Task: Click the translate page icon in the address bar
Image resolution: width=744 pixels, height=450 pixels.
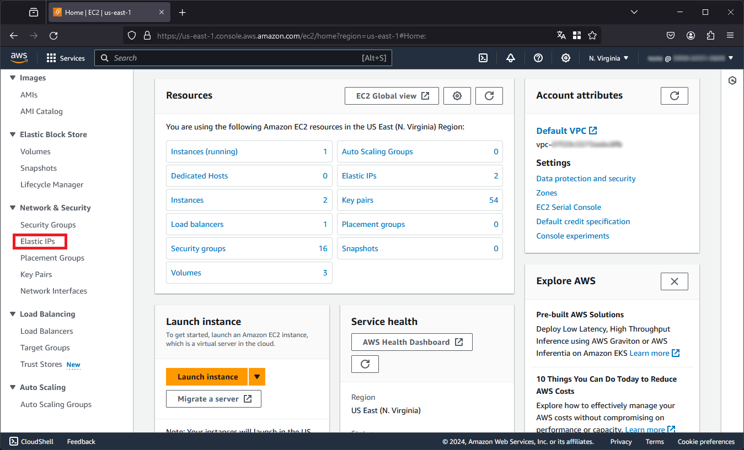Action: pyautogui.click(x=561, y=35)
